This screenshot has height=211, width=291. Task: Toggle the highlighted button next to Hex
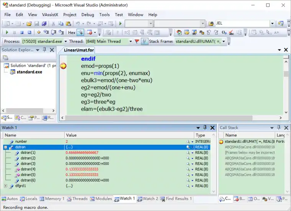click(x=80, y=33)
